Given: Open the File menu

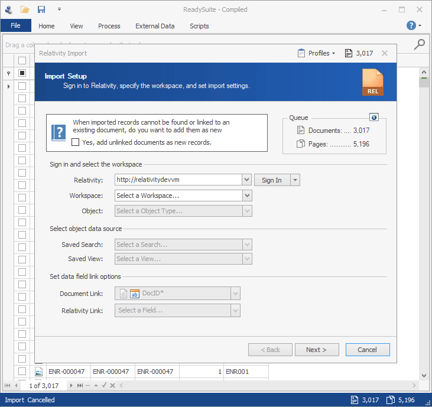Looking at the screenshot, I should (x=16, y=25).
